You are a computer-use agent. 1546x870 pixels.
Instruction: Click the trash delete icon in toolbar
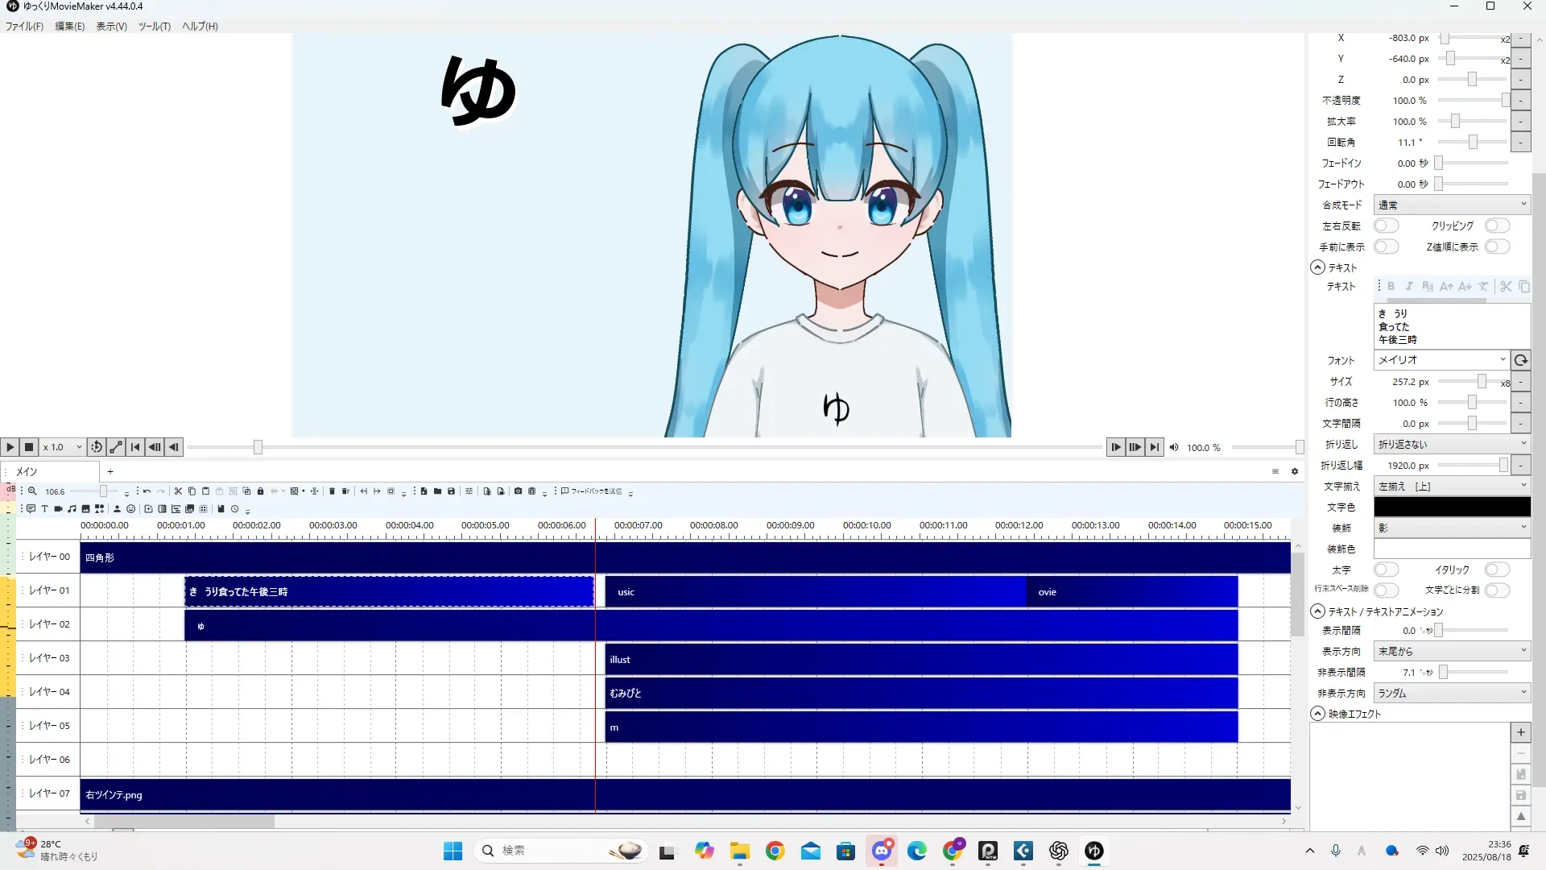(332, 491)
